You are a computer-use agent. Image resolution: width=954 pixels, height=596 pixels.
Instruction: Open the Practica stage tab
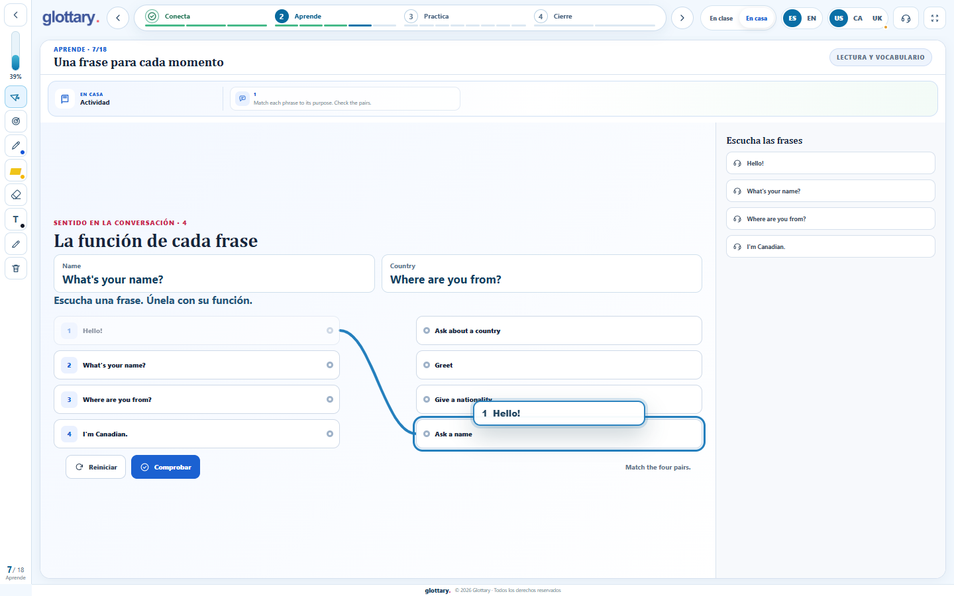pos(464,17)
